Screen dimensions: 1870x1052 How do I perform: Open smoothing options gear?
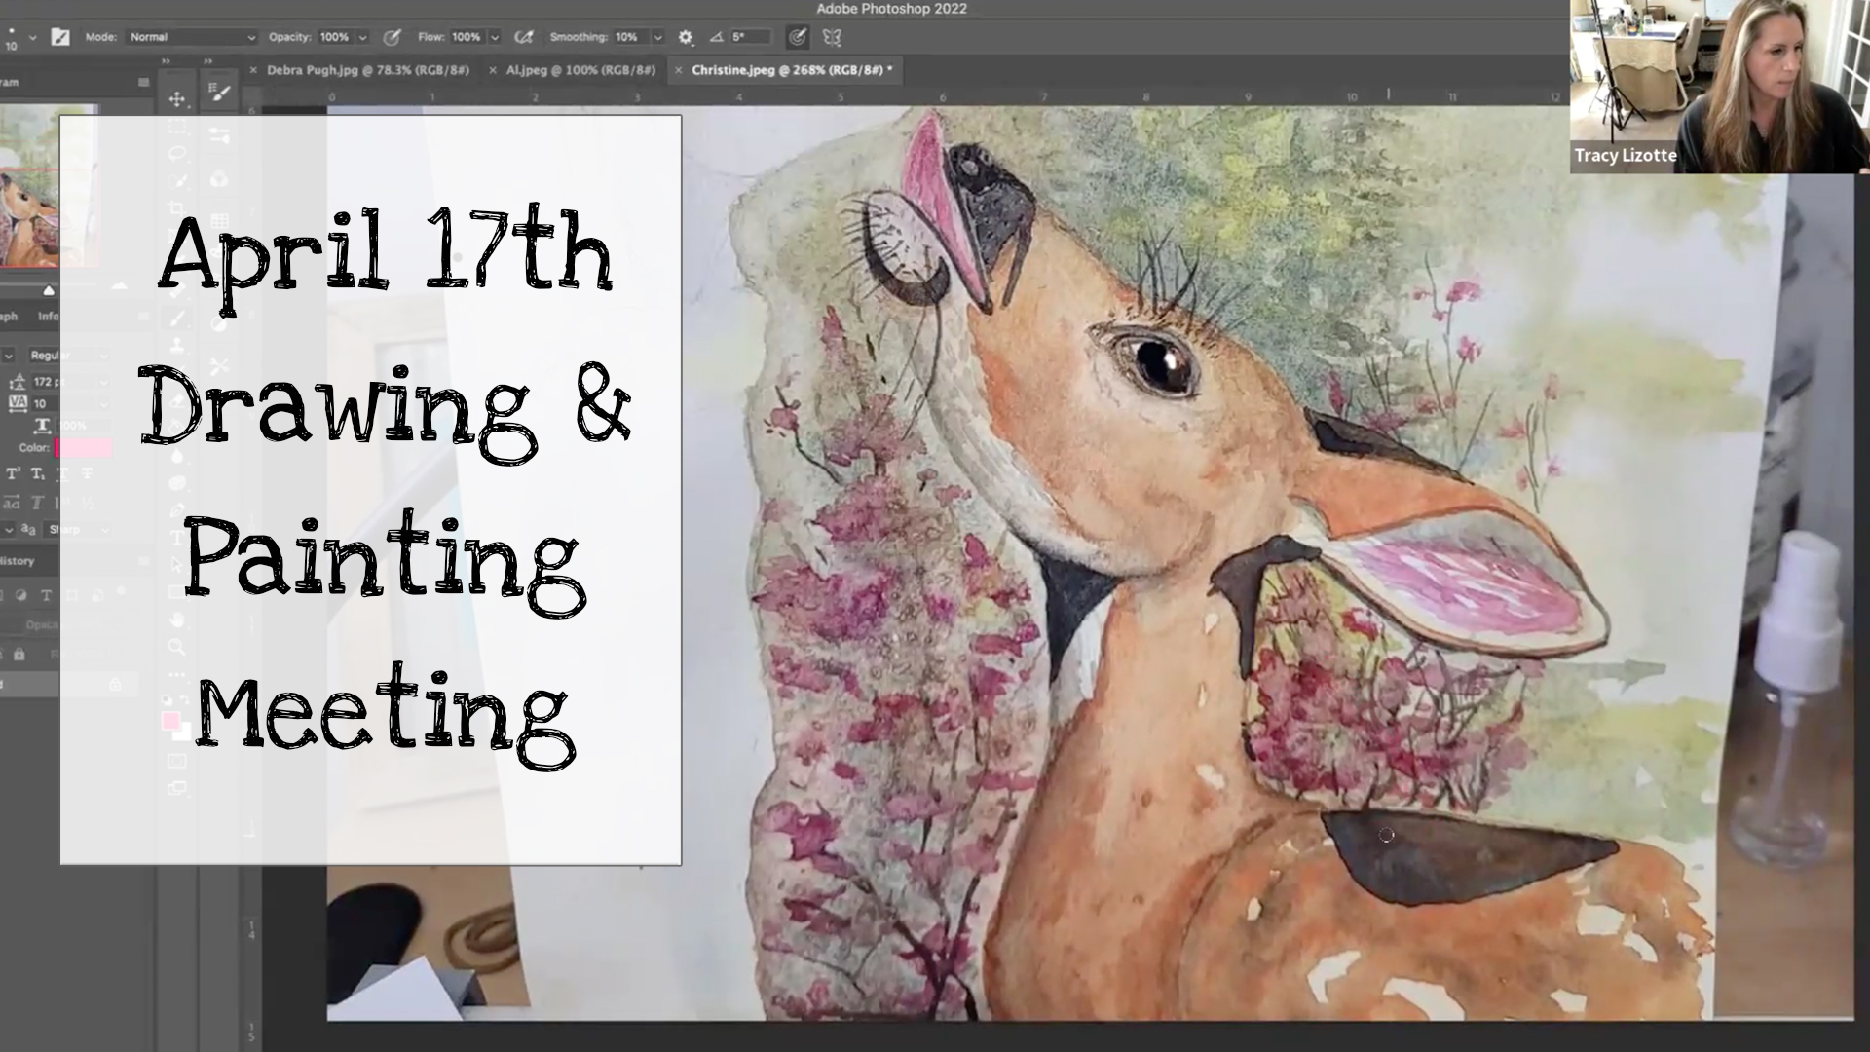(686, 37)
